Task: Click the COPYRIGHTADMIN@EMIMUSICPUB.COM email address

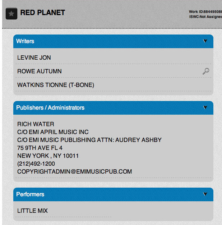Action: [75, 171]
